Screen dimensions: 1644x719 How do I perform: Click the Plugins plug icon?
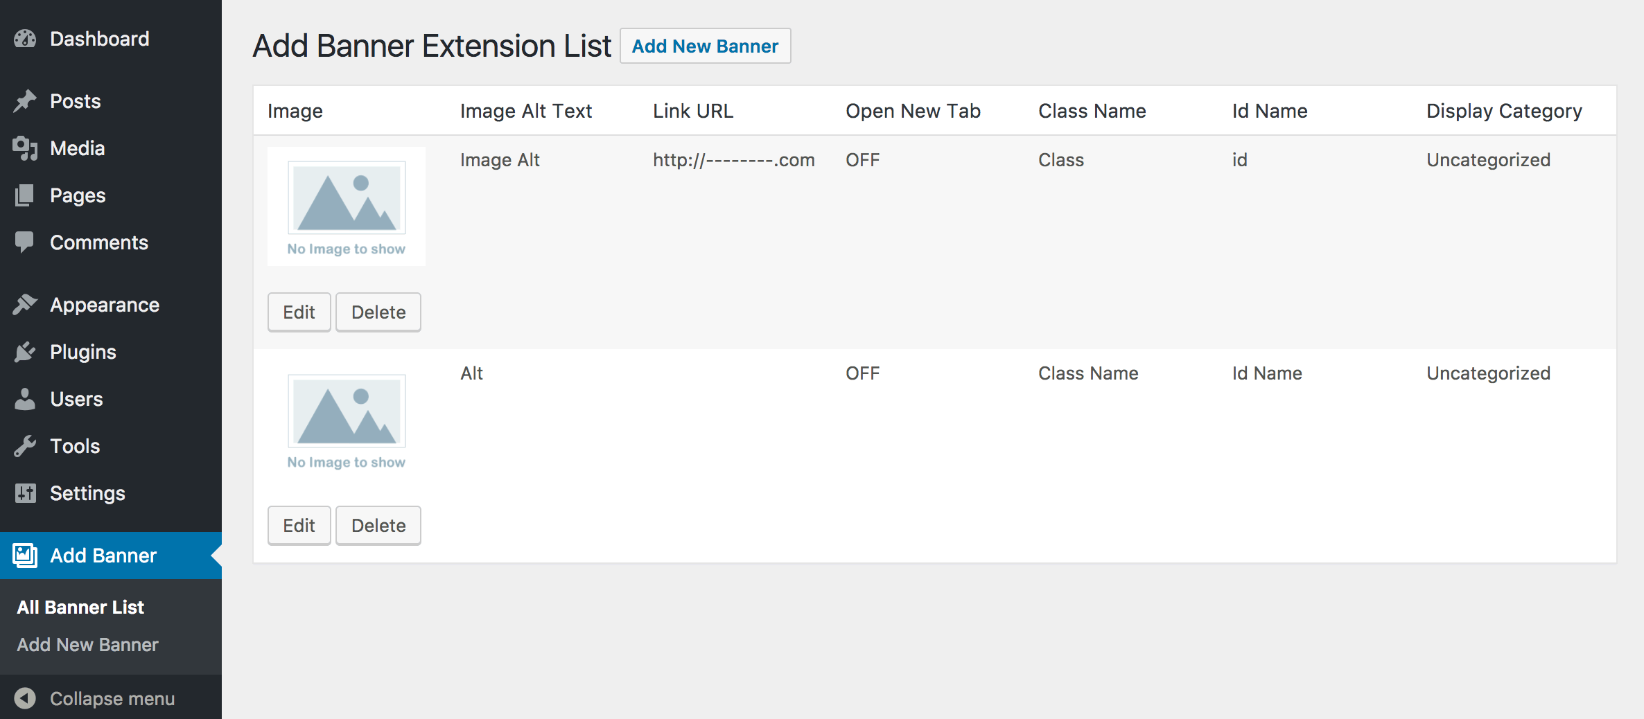[x=25, y=352]
